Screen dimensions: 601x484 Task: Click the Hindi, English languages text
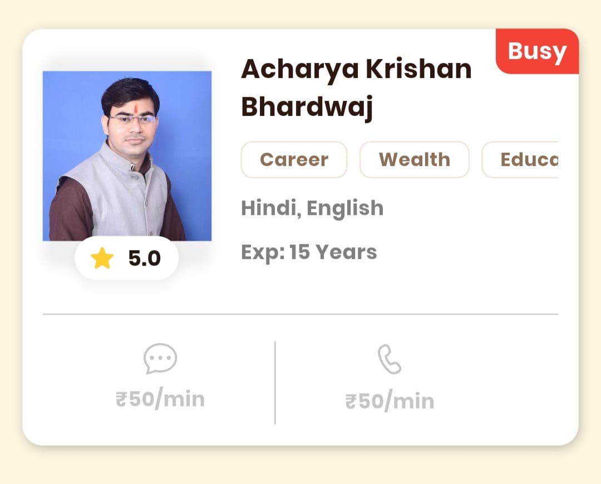pyautogui.click(x=312, y=208)
